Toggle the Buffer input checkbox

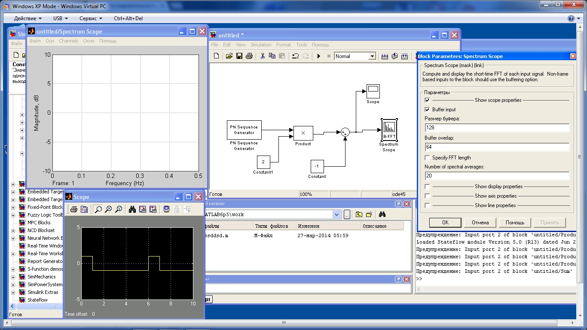[427, 110]
